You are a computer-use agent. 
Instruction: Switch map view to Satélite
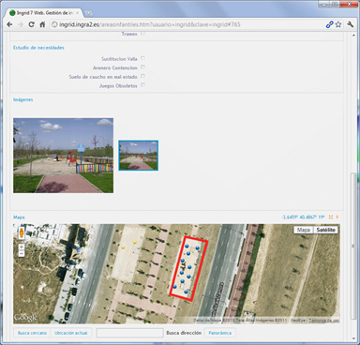tap(325, 230)
